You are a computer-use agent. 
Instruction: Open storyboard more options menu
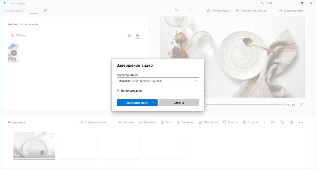(x=301, y=122)
